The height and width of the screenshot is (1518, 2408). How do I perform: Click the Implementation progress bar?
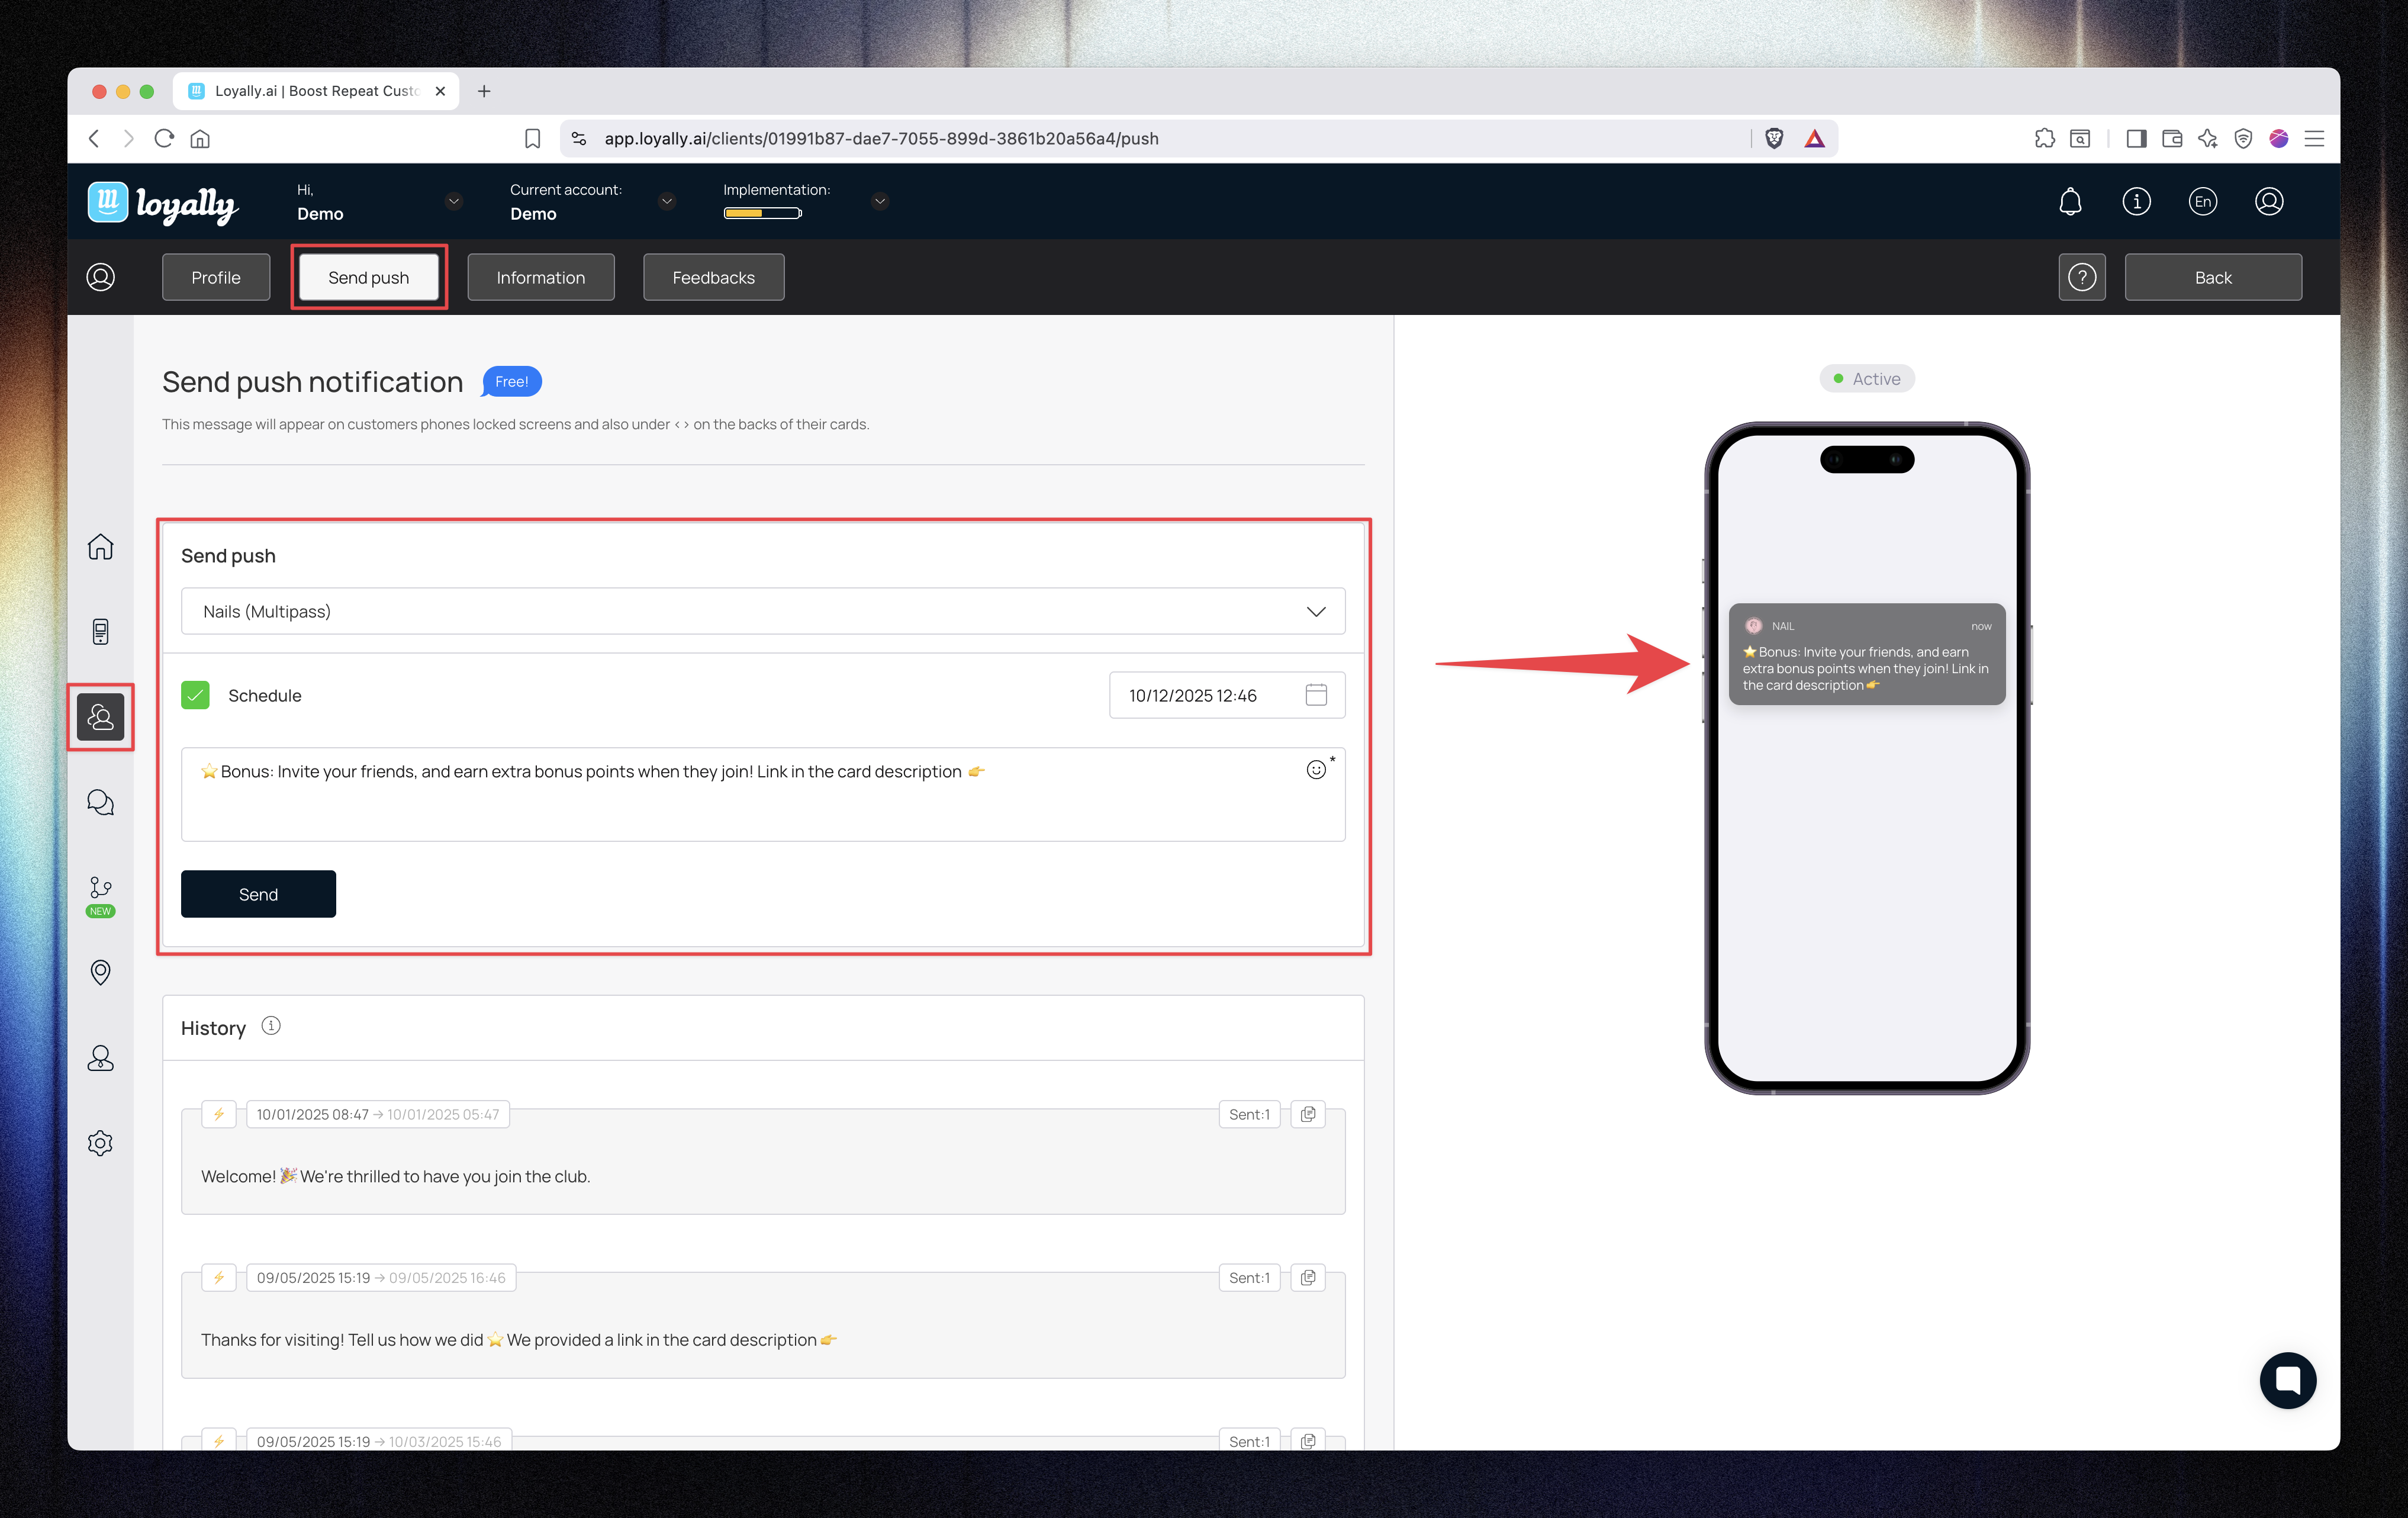(x=762, y=213)
